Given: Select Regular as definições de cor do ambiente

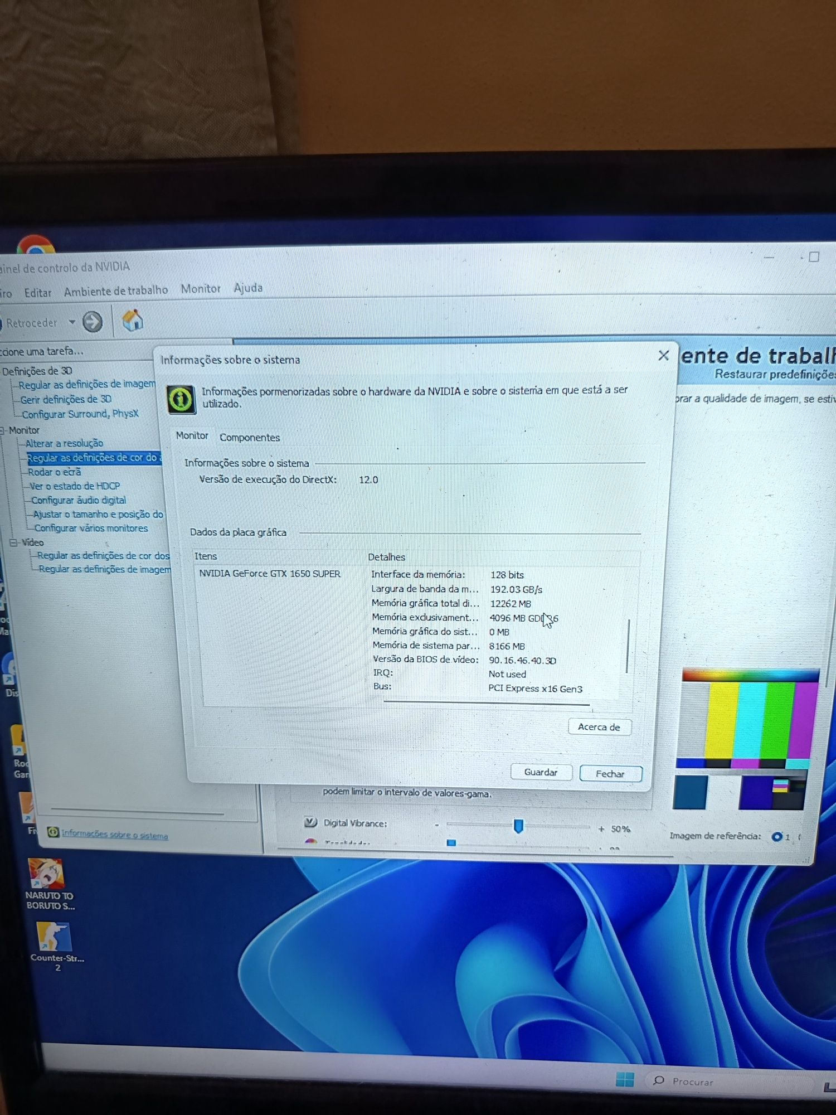Looking at the screenshot, I should [x=94, y=458].
